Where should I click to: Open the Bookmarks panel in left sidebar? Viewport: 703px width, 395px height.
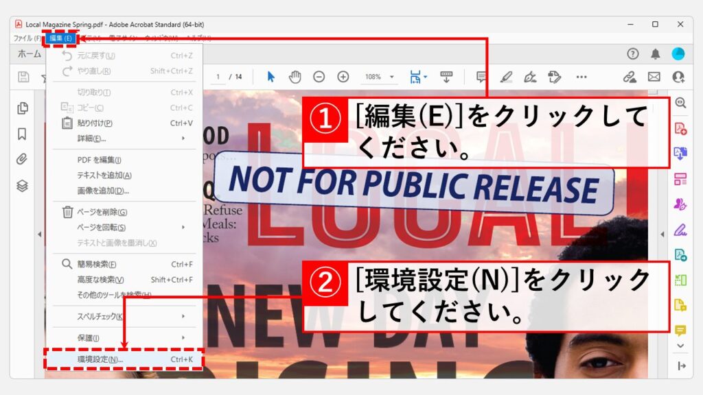tap(22, 134)
